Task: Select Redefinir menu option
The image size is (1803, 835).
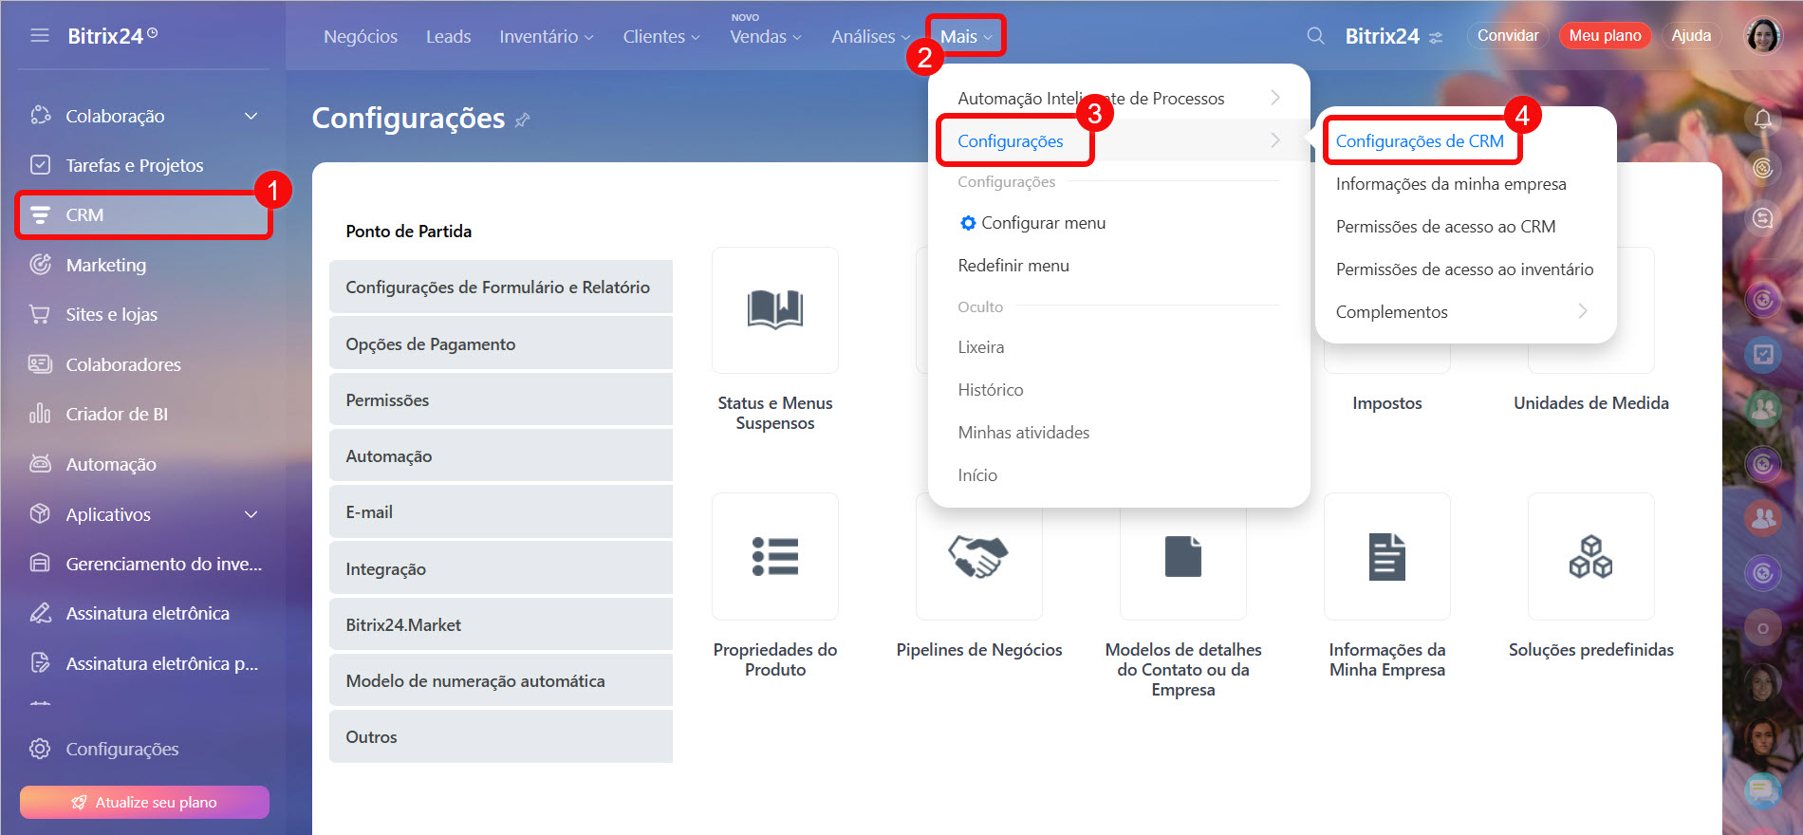Action: (1013, 266)
